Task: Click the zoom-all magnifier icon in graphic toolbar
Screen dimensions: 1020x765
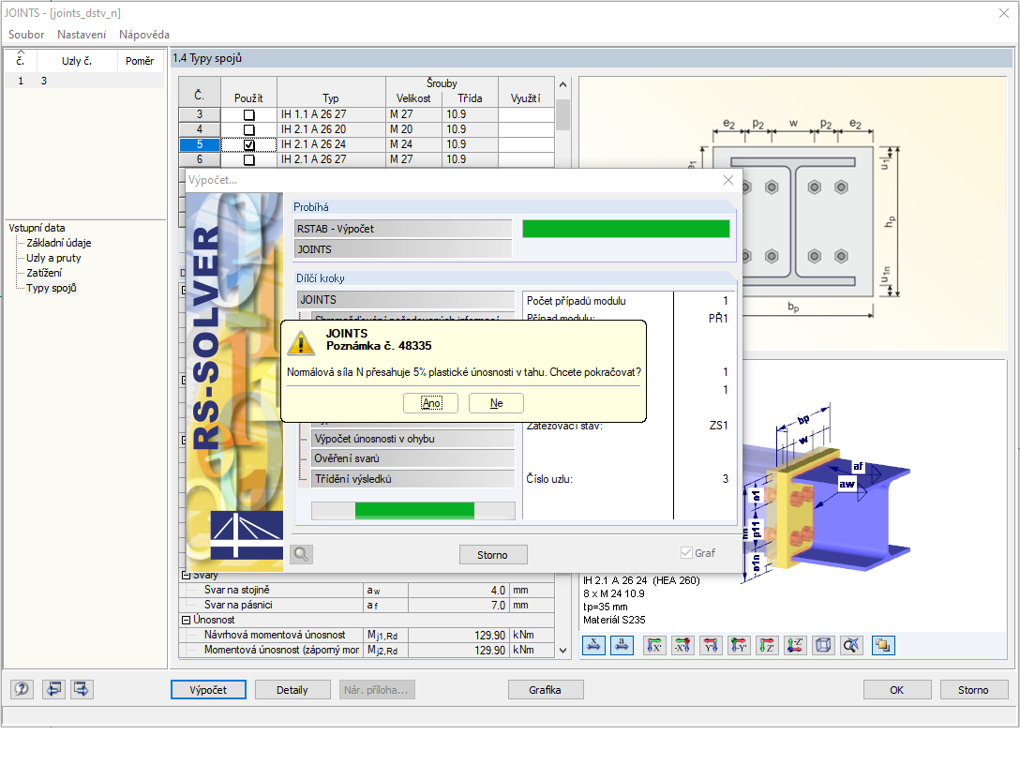Action: coord(851,645)
